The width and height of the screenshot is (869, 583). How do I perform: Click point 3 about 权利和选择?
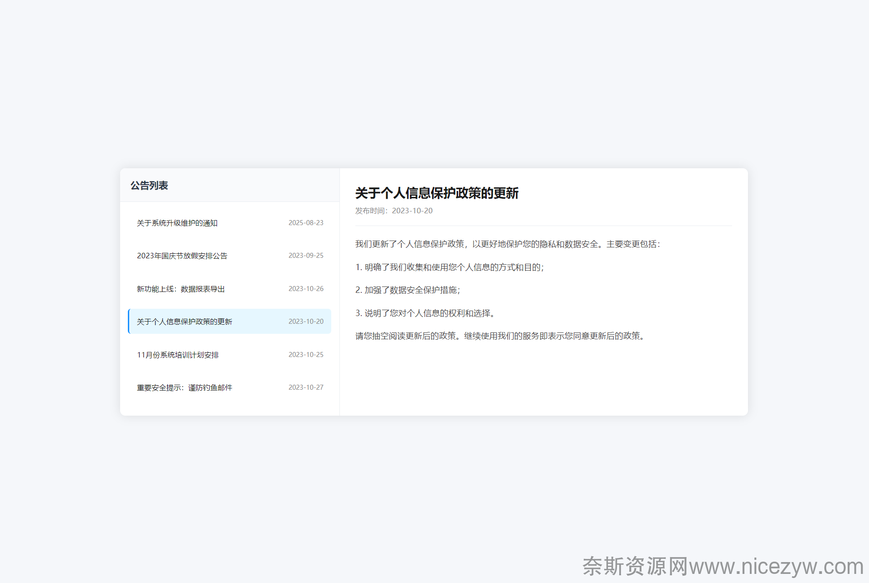tap(425, 313)
